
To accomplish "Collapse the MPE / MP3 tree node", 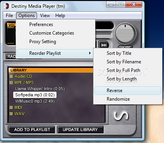I will point(11,82).
